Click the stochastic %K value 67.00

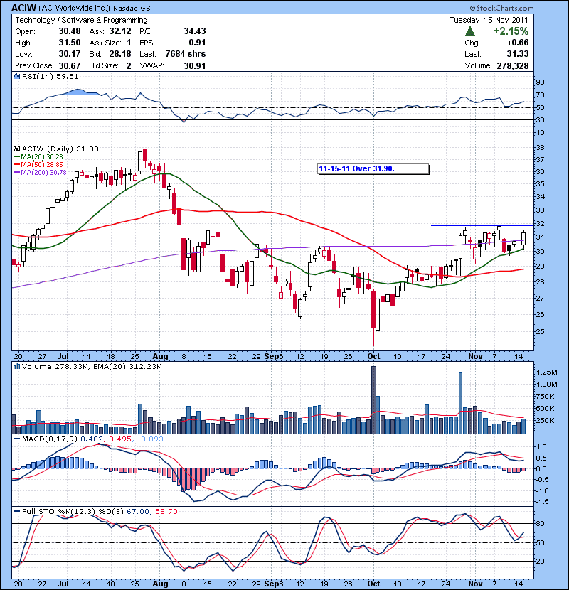138,511
